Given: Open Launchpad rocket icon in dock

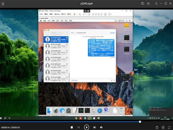Looking at the screenshot, I should point(56,110).
